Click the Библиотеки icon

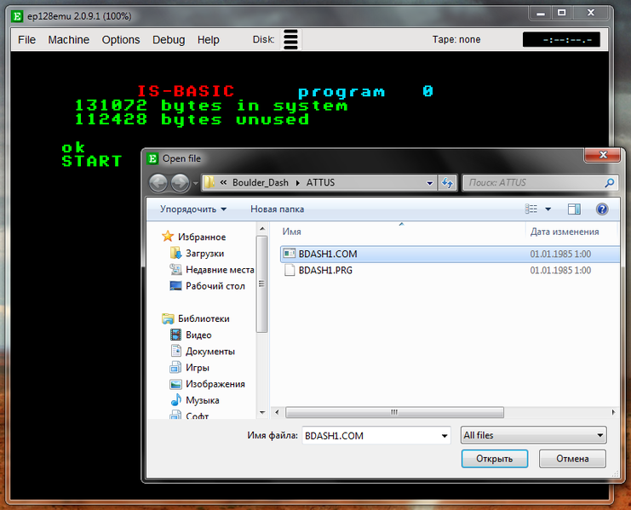coord(168,318)
